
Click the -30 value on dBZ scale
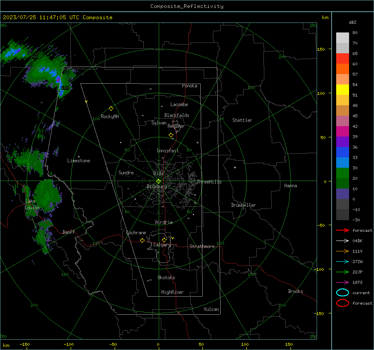356,220
